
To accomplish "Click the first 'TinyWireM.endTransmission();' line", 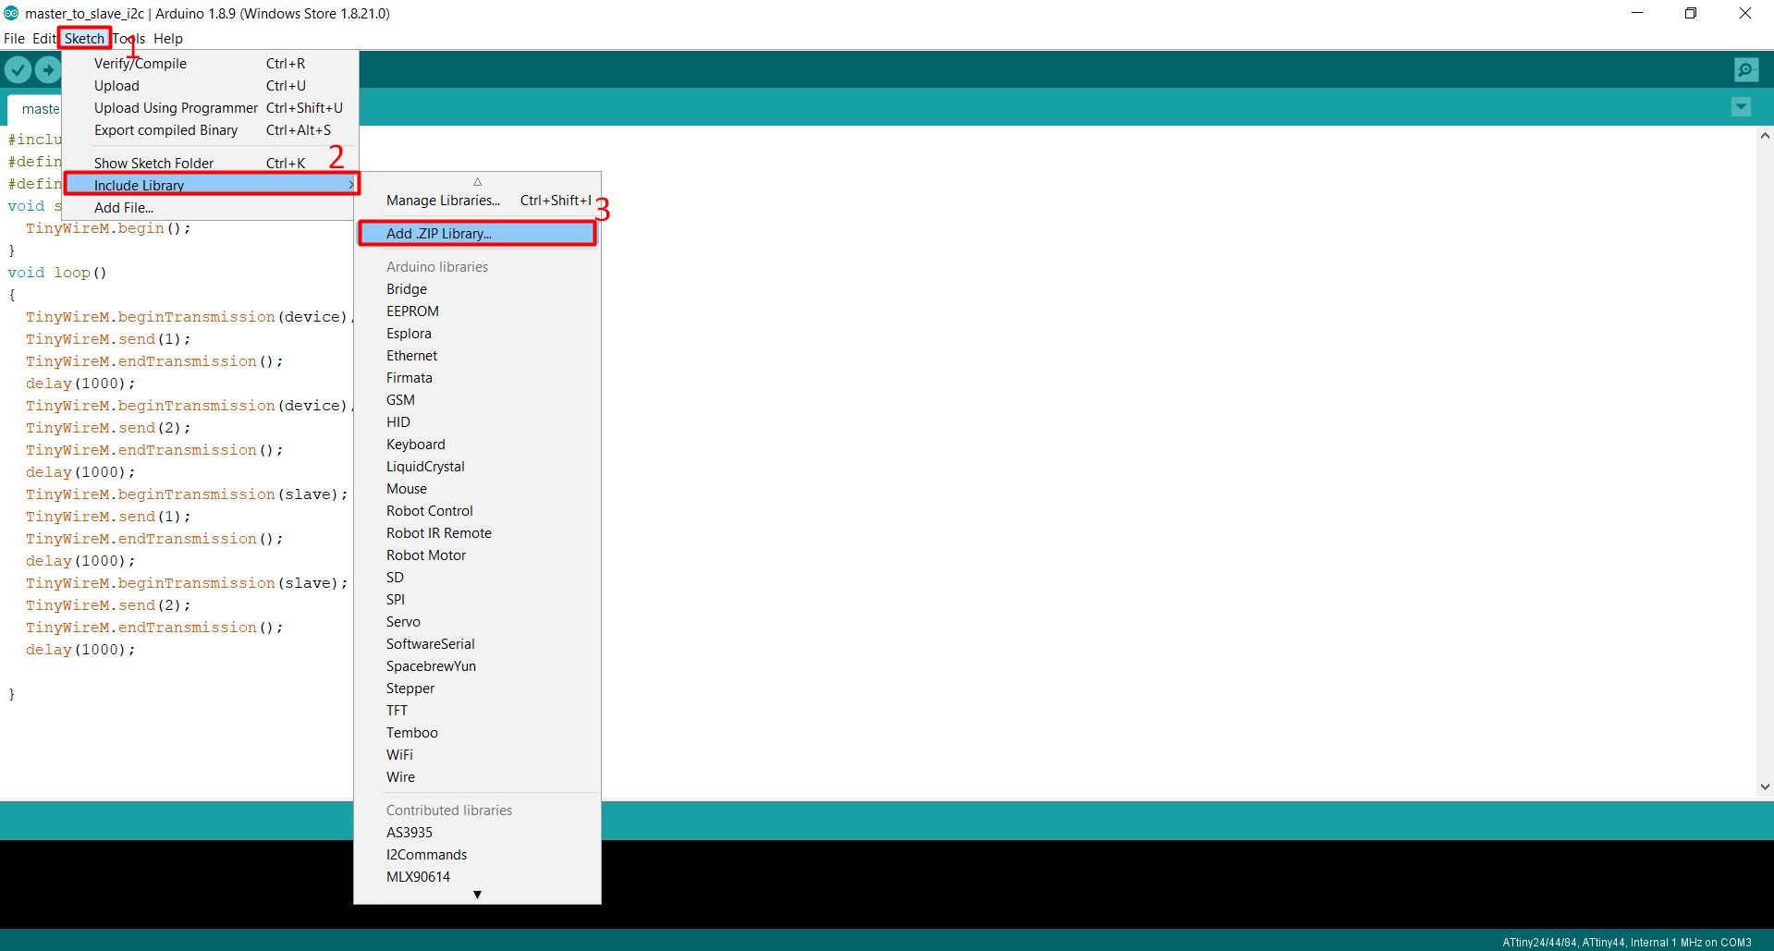I will point(154,361).
